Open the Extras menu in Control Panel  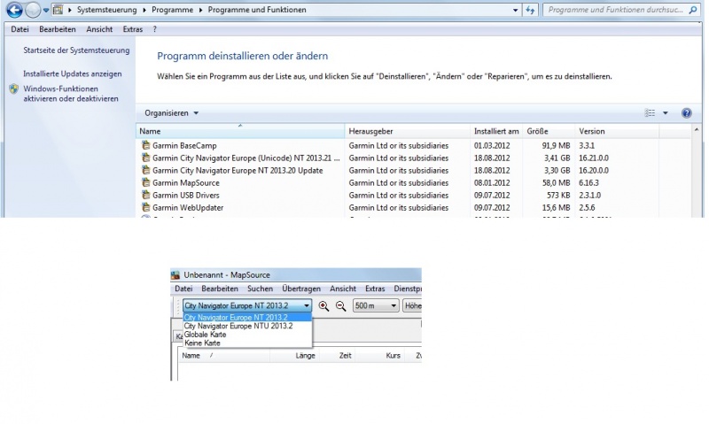(132, 29)
